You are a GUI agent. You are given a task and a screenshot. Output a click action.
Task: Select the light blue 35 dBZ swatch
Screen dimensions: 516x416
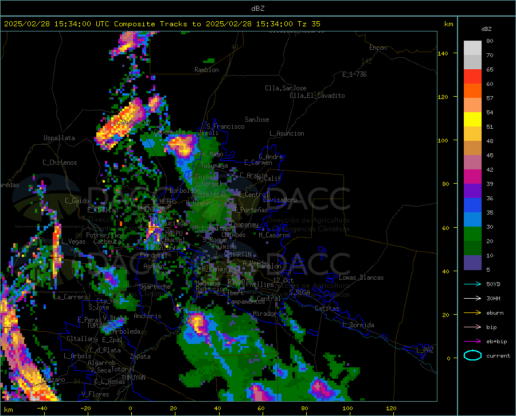(x=472, y=220)
